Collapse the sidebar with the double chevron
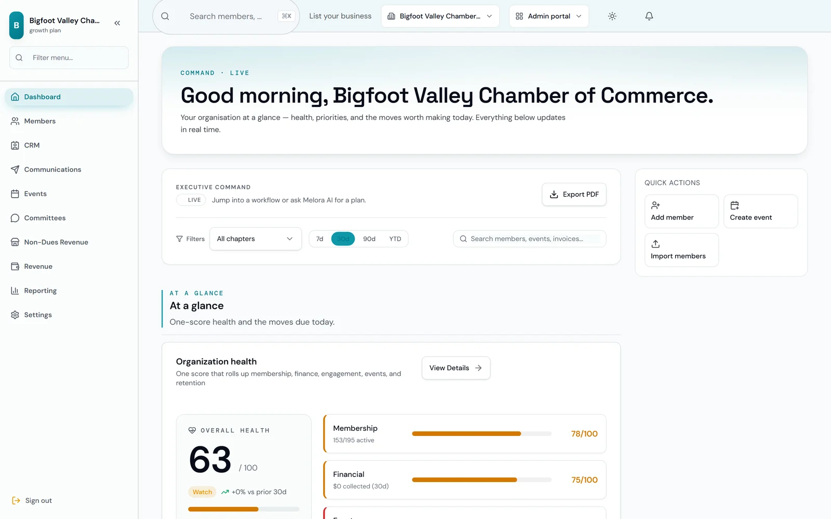The width and height of the screenshot is (831, 519). (117, 23)
